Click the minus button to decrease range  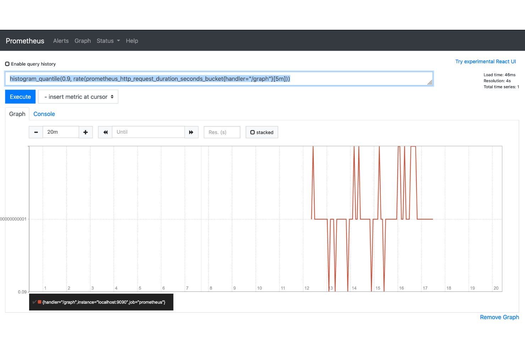point(36,132)
